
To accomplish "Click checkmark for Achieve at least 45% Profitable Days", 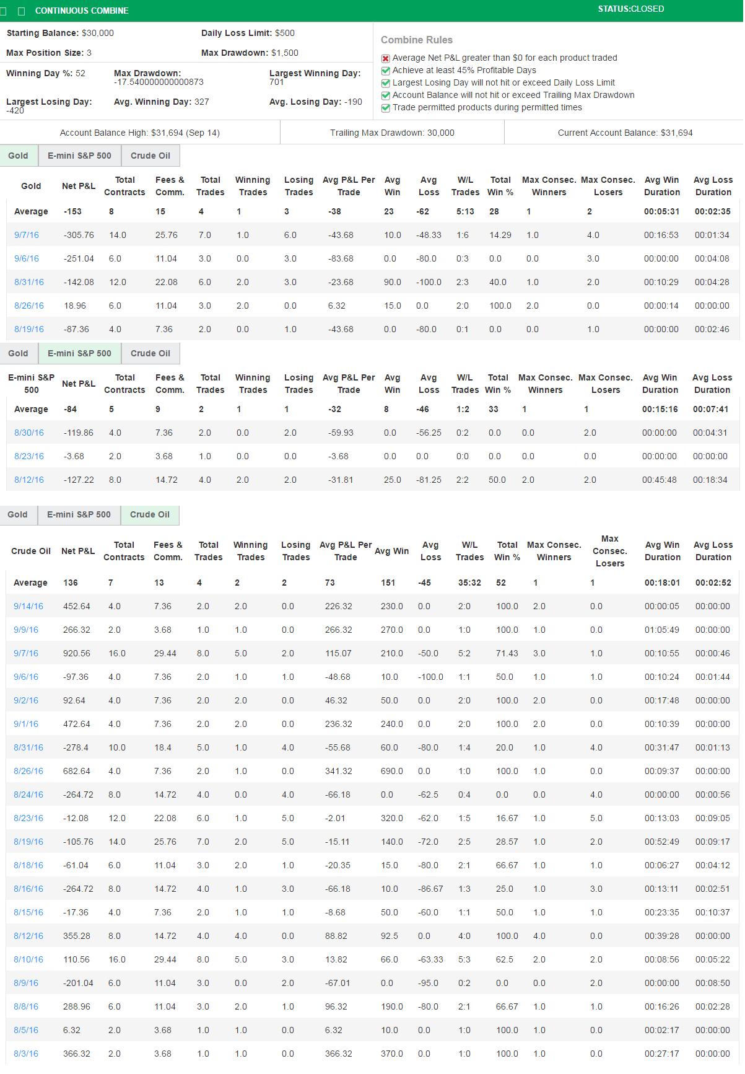I will 386,71.
